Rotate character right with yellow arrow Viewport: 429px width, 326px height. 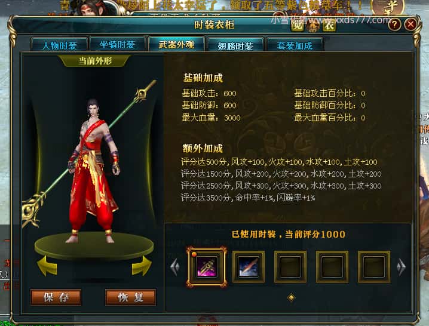pyautogui.click(x=142, y=266)
